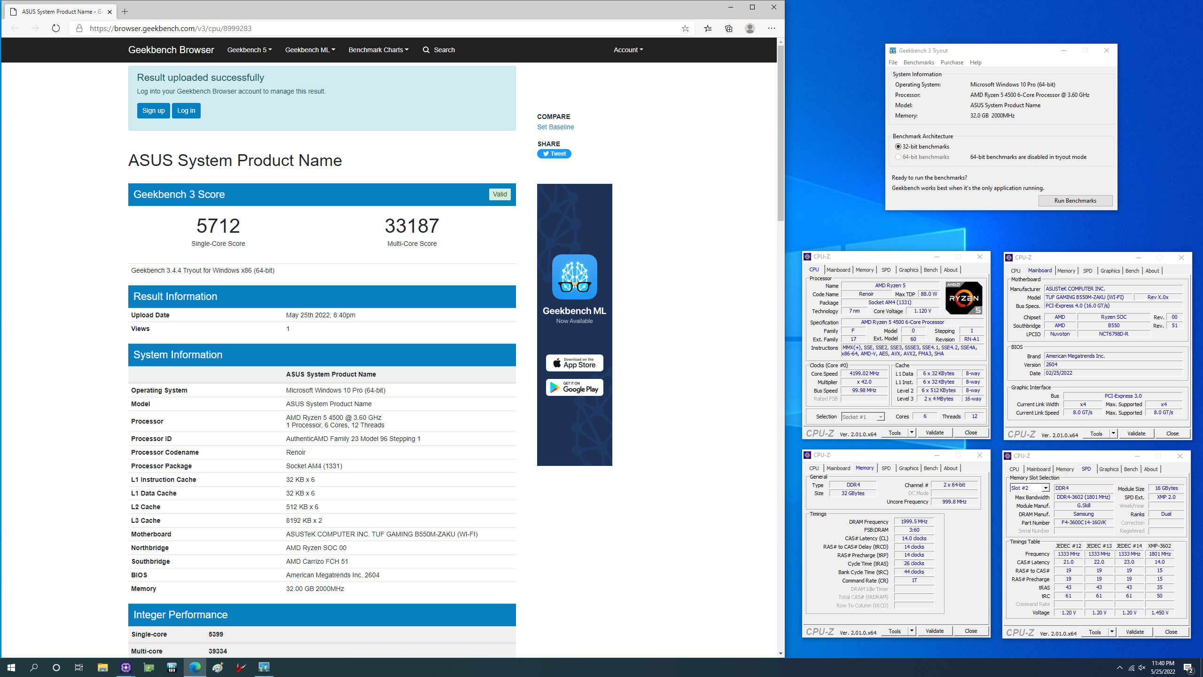Open Task View on taskbar
1203x677 pixels.
tap(79, 667)
